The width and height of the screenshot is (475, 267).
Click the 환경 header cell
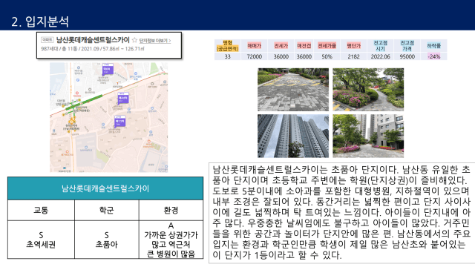pyautogui.click(x=171, y=210)
